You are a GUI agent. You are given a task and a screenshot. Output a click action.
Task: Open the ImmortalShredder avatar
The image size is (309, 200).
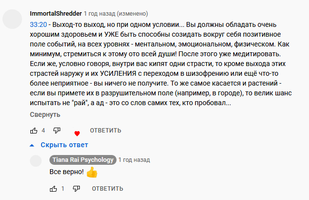12,19
